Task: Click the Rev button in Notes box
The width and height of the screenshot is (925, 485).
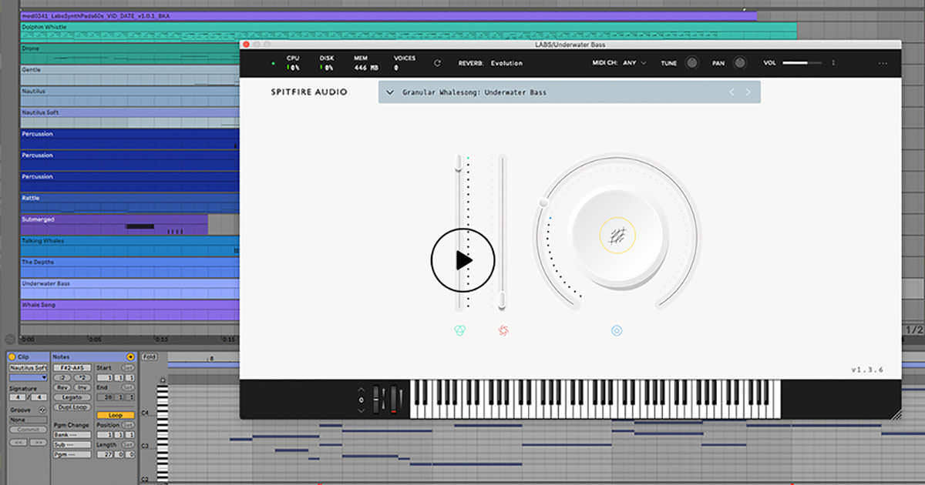Action: (x=63, y=387)
